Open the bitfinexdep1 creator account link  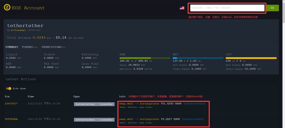[18, 30]
